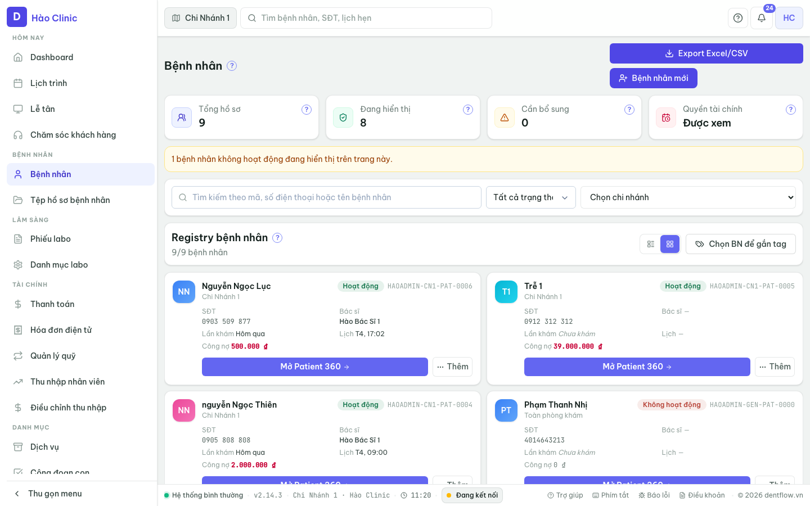This screenshot has height=506, width=810.
Task: Click help icon on Cần bổ sung card
Action: pyautogui.click(x=629, y=110)
